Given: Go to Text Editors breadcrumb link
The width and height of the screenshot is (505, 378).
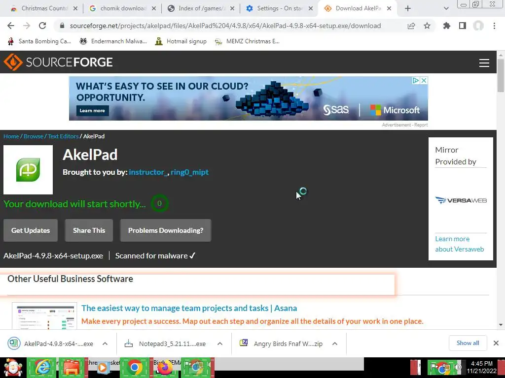Looking at the screenshot, I should [x=63, y=136].
